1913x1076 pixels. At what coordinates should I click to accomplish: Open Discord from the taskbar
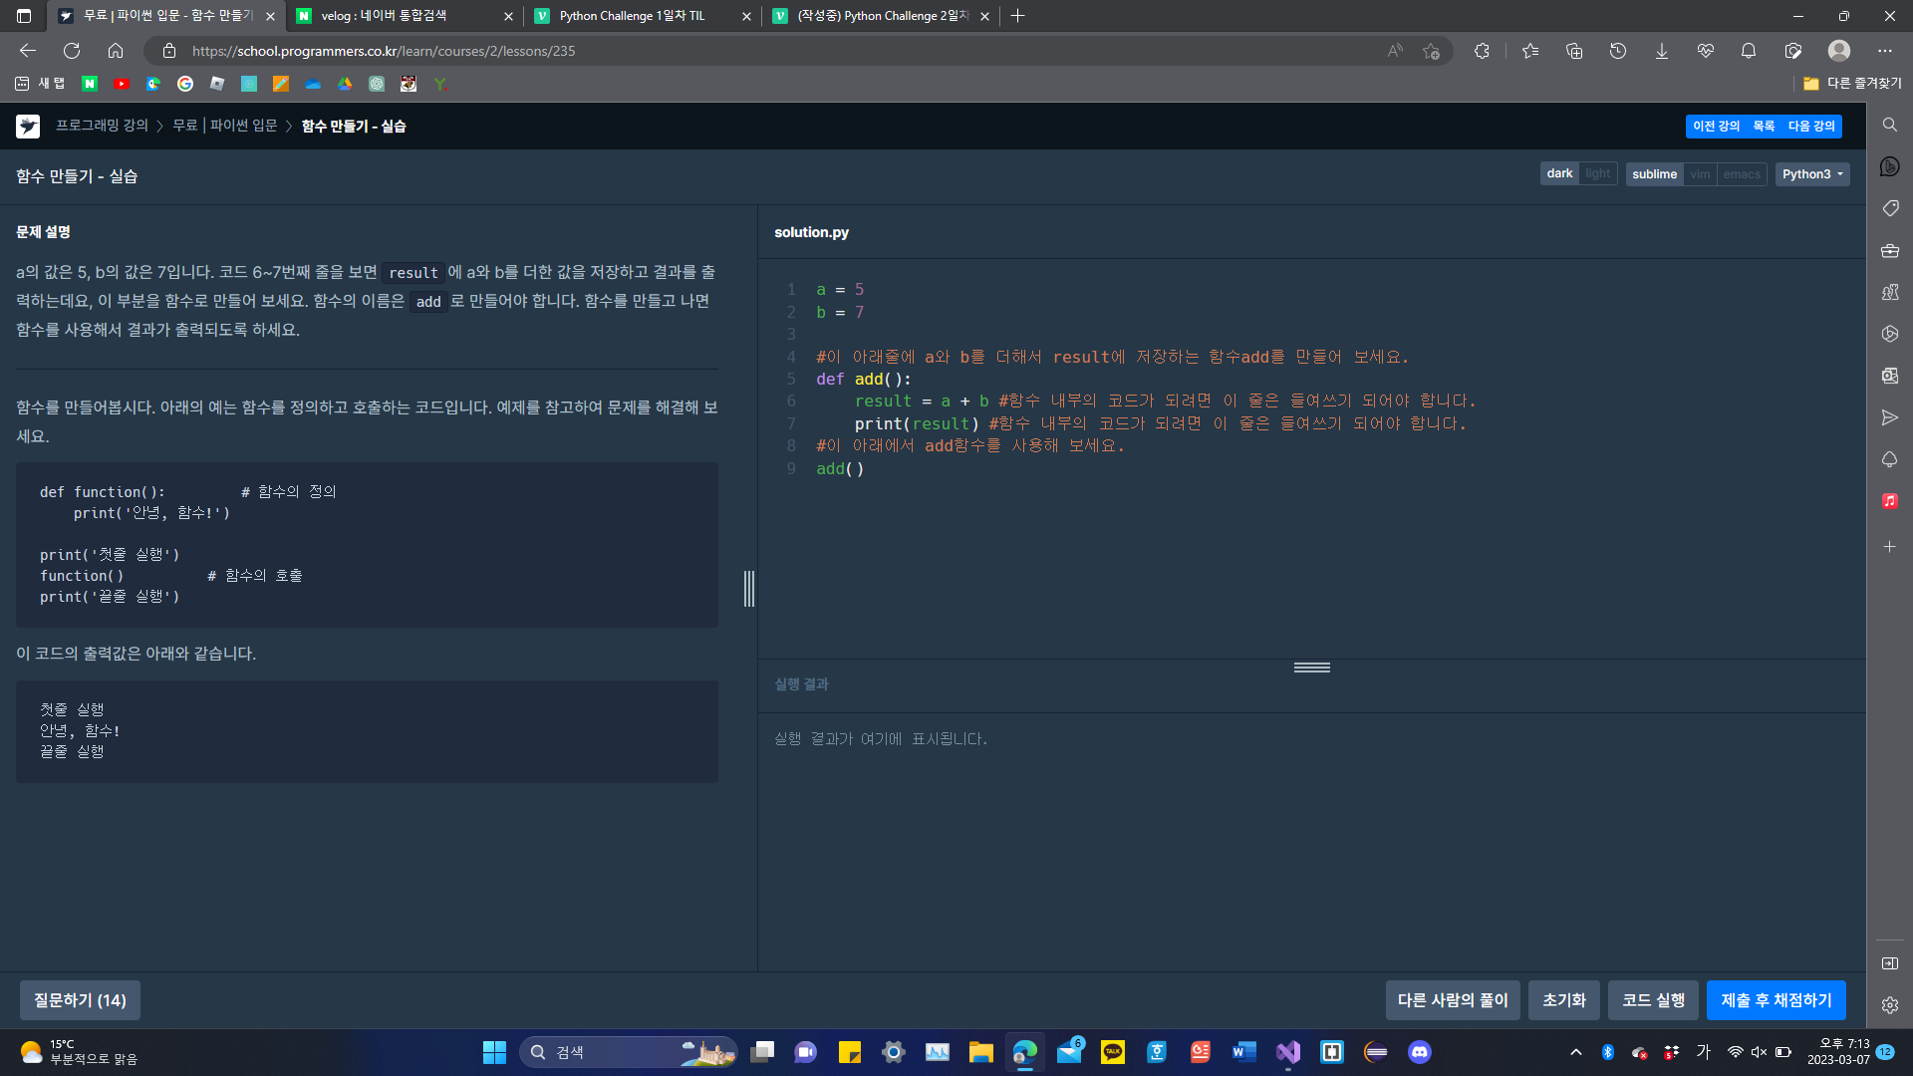[x=1419, y=1052]
